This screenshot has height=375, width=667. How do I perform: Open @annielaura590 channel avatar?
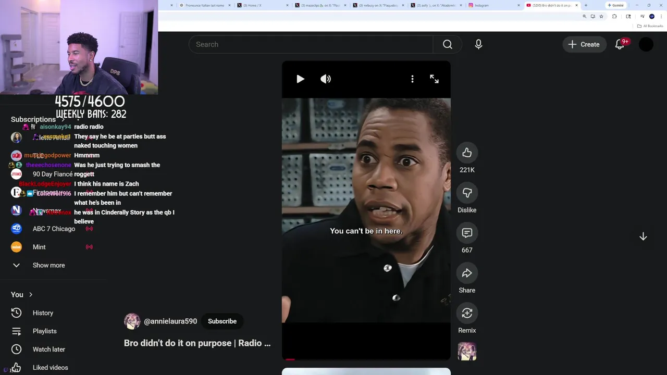pyautogui.click(x=132, y=321)
